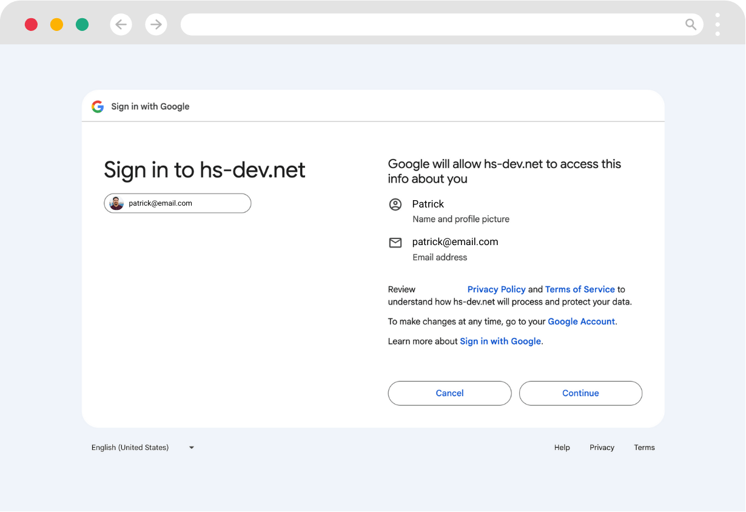The image size is (746, 512).
Task: Click patrick@email.com in the info list
Action: click(x=455, y=242)
